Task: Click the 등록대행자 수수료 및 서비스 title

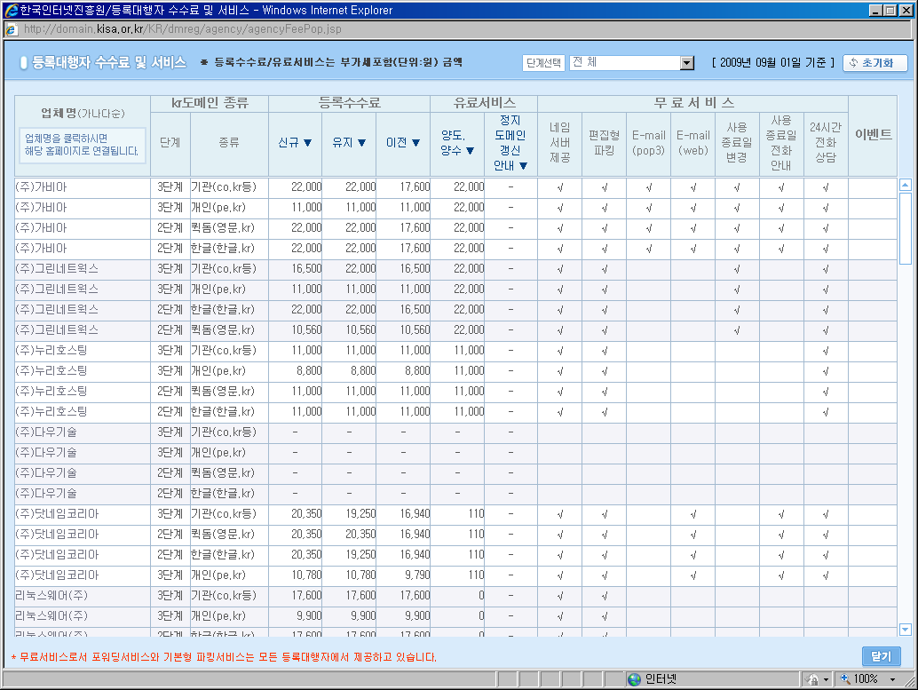Action: coord(109,63)
